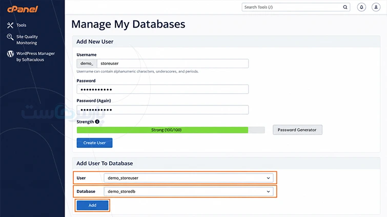Click the Add User To Database heading
The width and height of the screenshot is (387, 217).
coord(105,163)
